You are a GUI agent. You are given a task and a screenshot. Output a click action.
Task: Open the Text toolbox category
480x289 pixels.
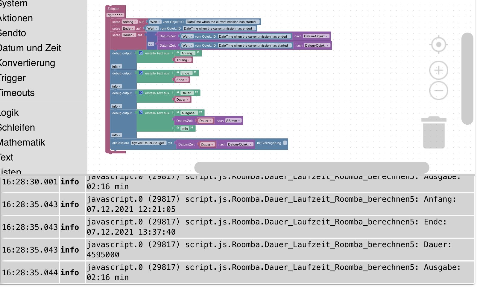(x=7, y=158)
